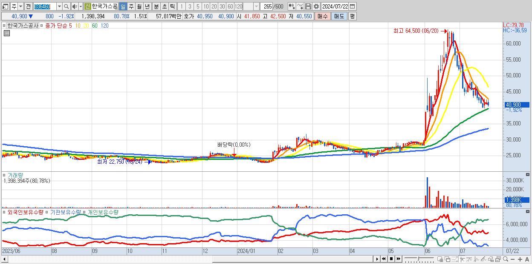532x264 pixels.
Task: Click the fast-forward button in bottom toolbar
Action: [399, 259]
